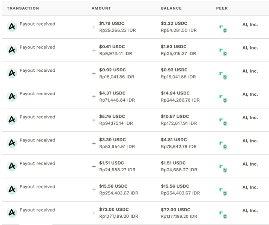This screenshot has width=269, height=225.
Task: Click the verified peer icon in the $15.56 USDC row
Action: (x=223, y=191)
